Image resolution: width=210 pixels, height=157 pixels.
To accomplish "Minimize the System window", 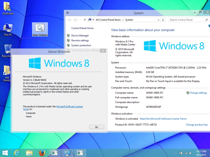I will (195, 12).
